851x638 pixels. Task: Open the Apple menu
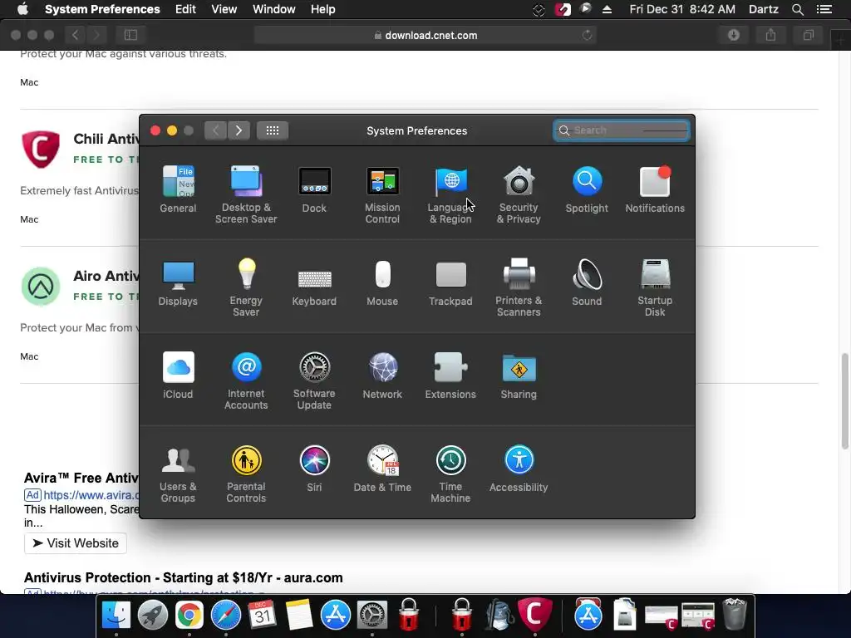22,9
